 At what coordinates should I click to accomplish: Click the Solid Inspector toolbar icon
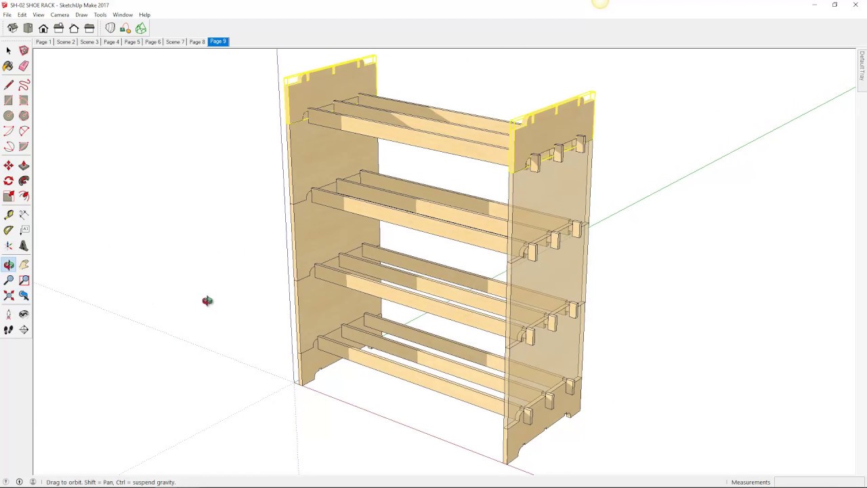110,28
